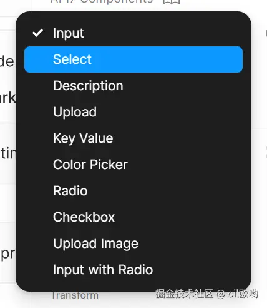The width and height of the screenshot is (267, 308).
Task: Click the checkmark icon next to Input
Action: [37, 33]
